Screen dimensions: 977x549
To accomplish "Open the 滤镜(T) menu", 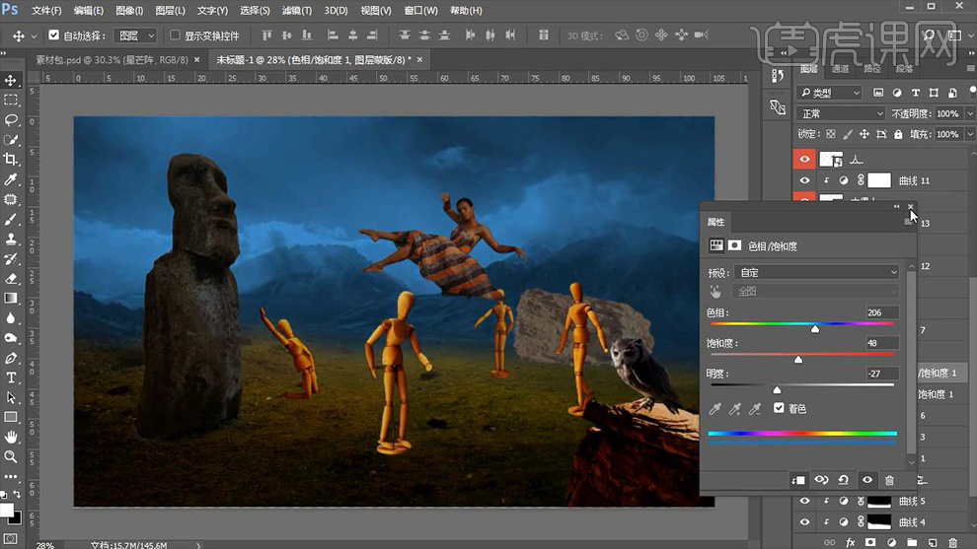I will pos(297,11).
